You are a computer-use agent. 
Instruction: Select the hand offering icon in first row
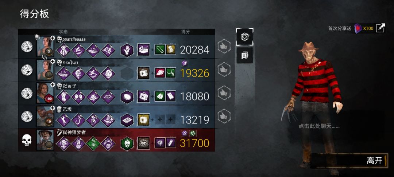tap(127, 50)
